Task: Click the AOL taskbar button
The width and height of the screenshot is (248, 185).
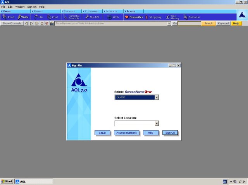Action: coord(34,182)
